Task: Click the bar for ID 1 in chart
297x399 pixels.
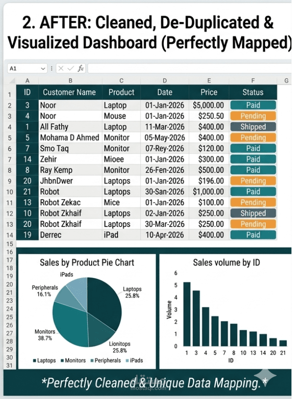Action: (187, 314)
